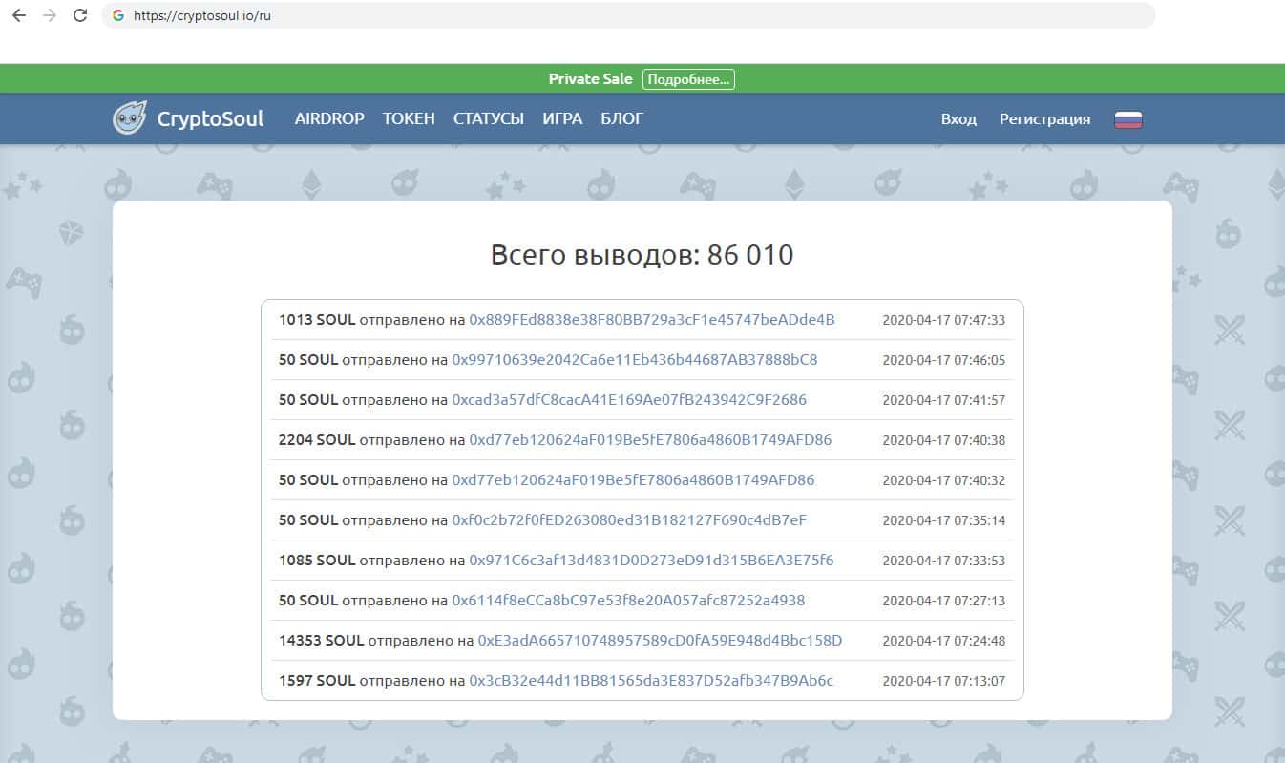Click the 50 SOUL amount in the 07:27:13 row

coord(308,601)
